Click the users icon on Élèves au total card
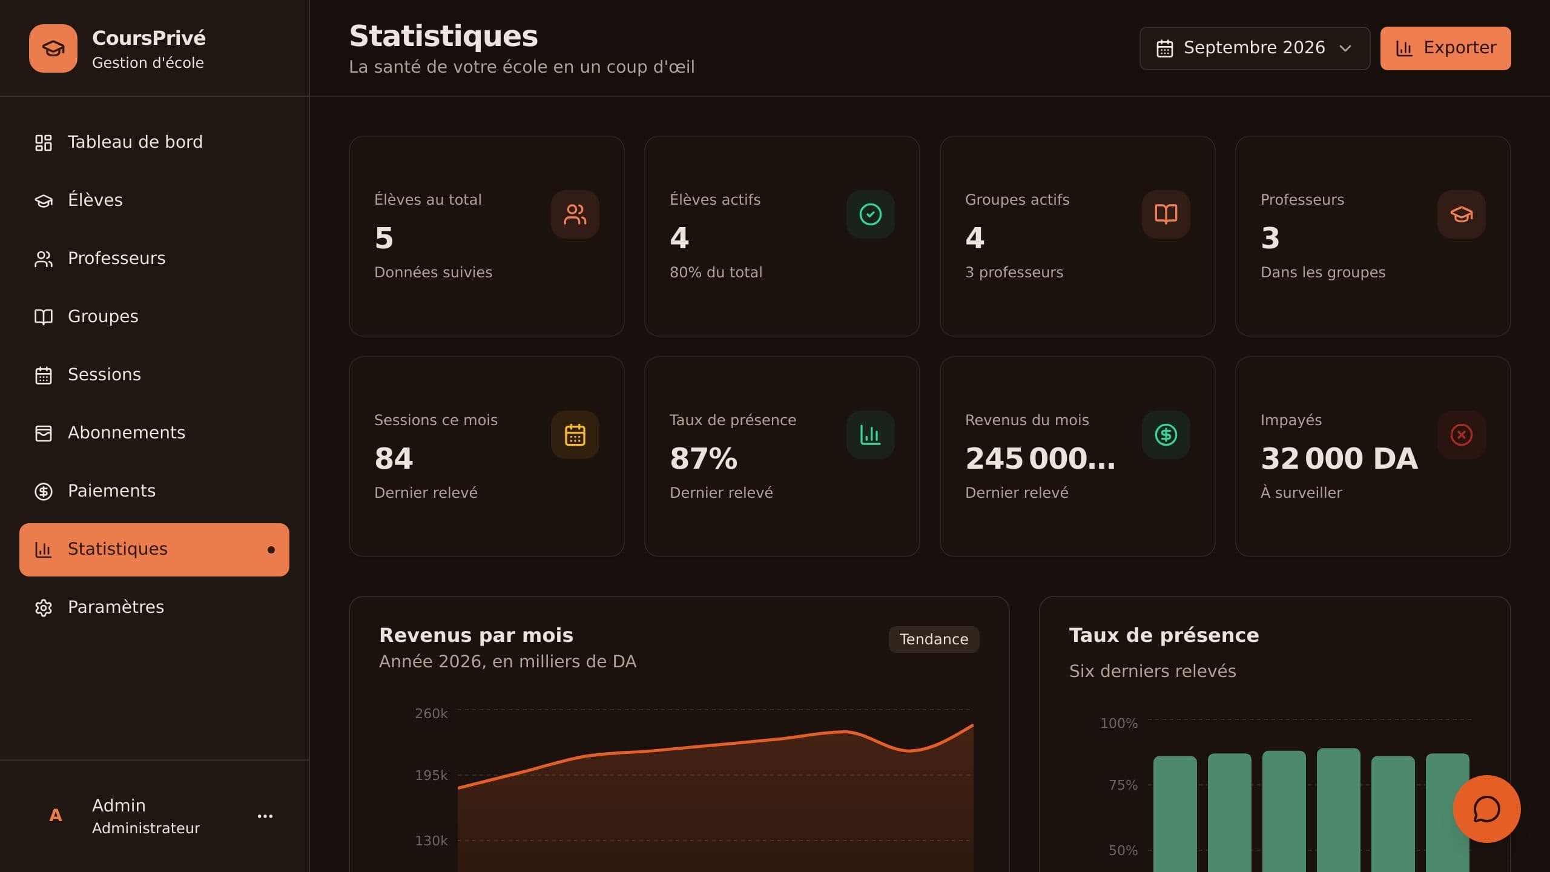Viewport: 1550px width, 872px height. 575,214
